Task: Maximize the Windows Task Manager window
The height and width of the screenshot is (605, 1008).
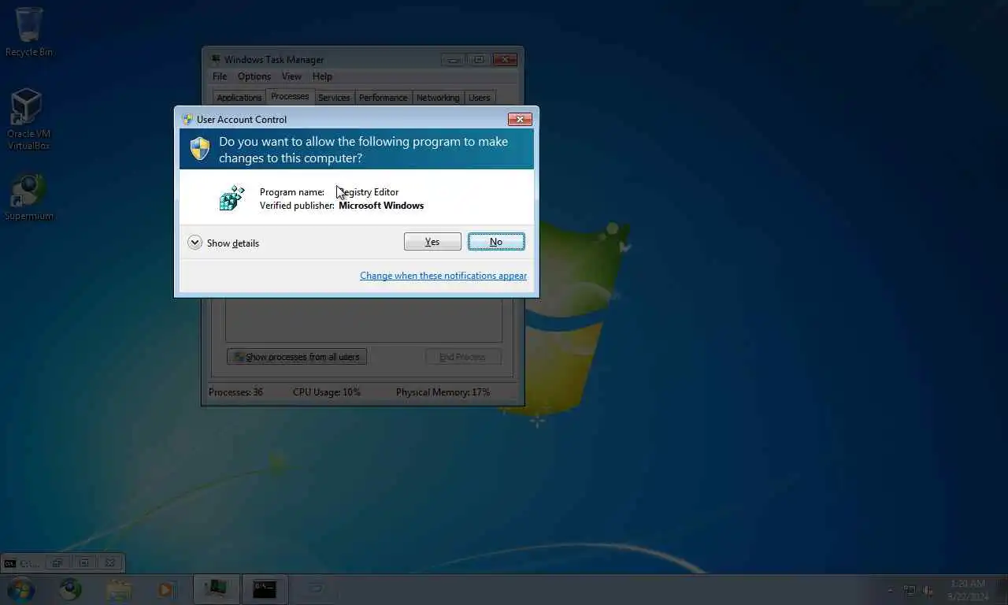Action: click(478, 59)
